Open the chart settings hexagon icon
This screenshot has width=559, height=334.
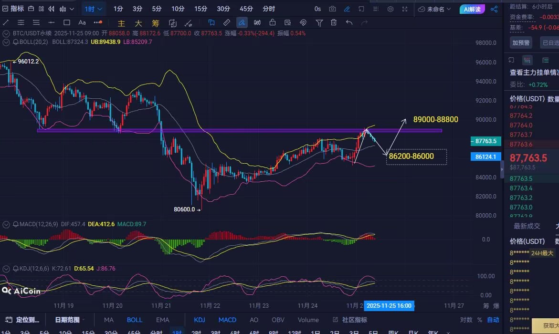[x=390, y=9]
